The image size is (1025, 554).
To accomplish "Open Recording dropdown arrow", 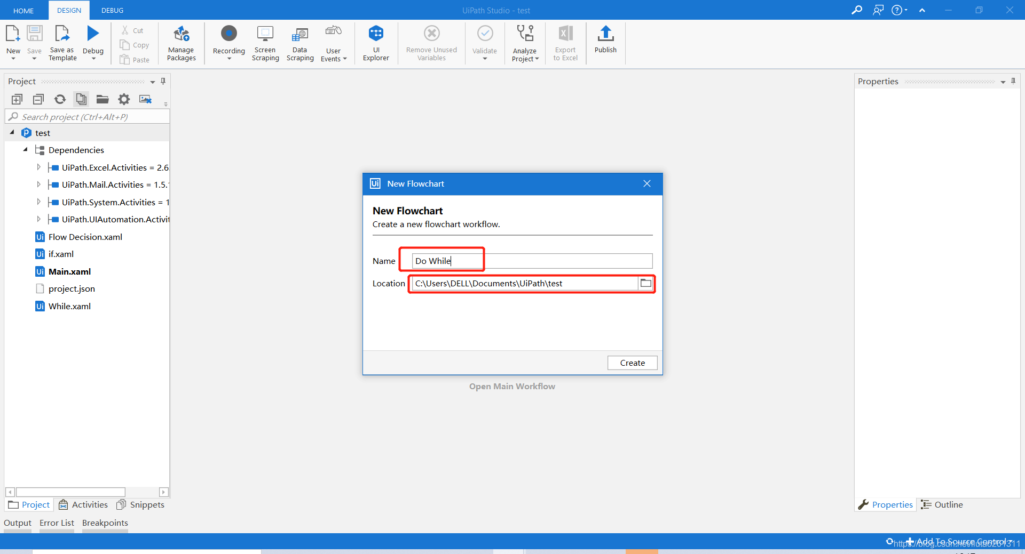I will pos(229,58).
